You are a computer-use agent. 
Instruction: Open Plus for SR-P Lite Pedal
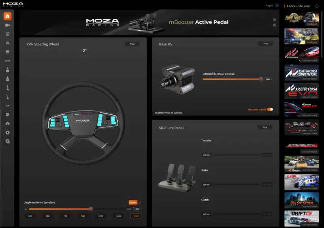[265, 127]
